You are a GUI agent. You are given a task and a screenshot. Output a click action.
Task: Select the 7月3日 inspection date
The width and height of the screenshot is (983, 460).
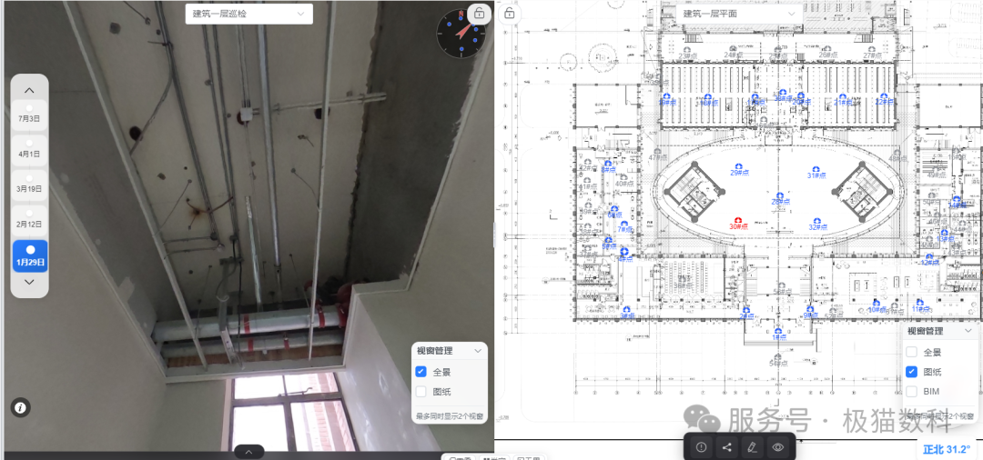pyautogui.click(x=29, y=115)
